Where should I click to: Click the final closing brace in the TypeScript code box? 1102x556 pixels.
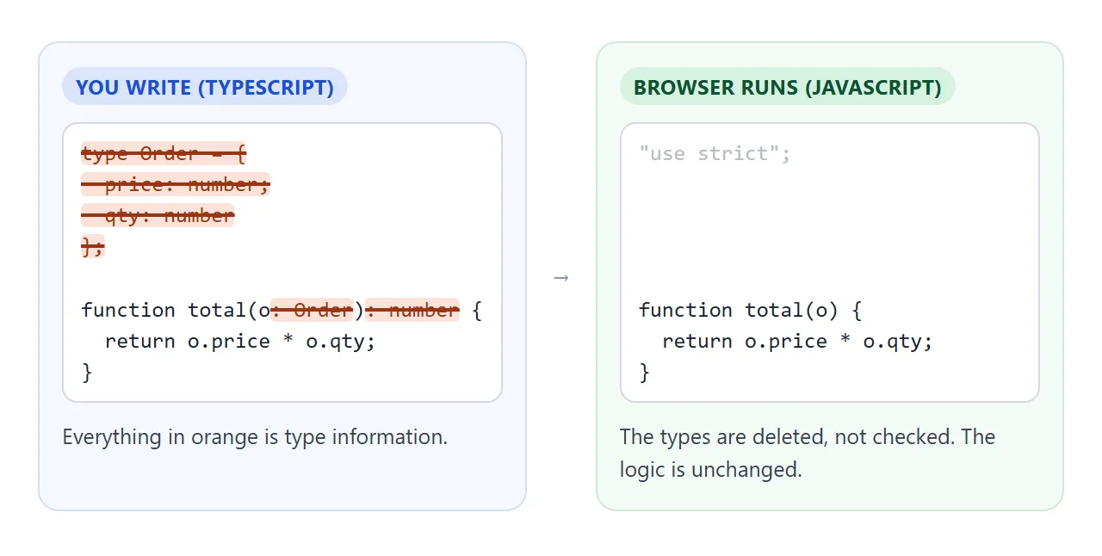(x=86, y=372)
